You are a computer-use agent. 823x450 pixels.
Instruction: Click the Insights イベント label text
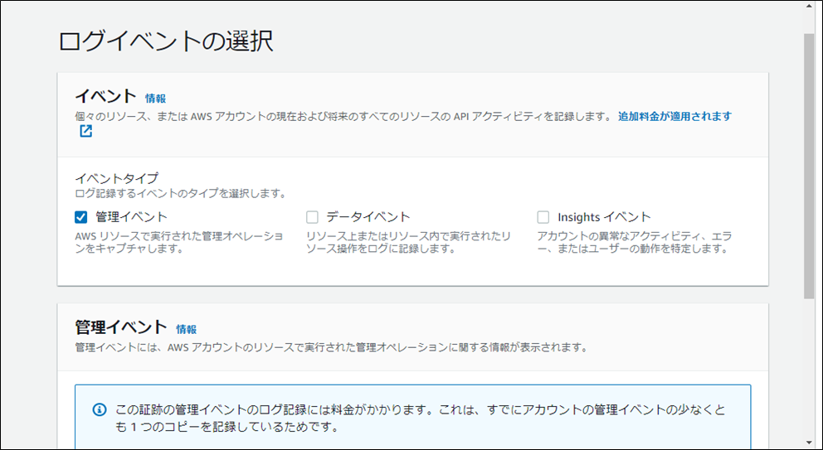tap(604, 217)
